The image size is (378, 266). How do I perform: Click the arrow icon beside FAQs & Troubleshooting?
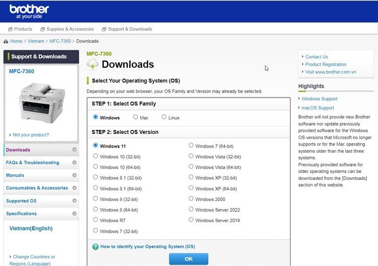pos(75,163)
